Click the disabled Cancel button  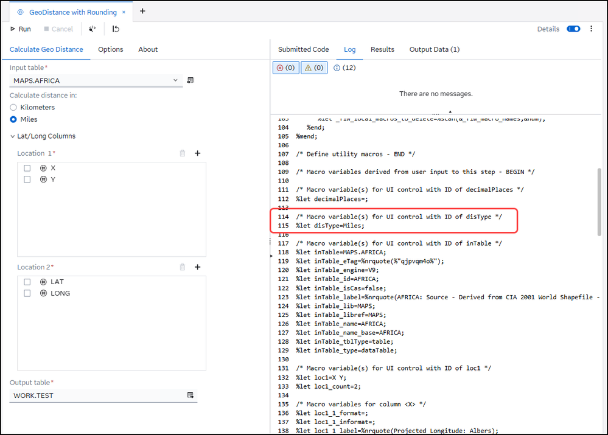[x=58, y=29]
